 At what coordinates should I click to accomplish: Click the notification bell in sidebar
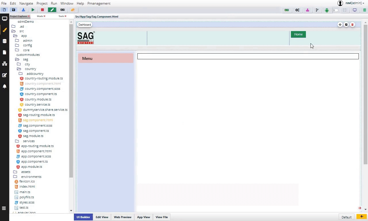[5, 86]
